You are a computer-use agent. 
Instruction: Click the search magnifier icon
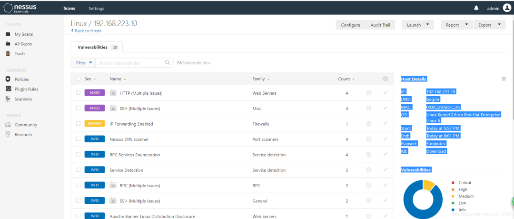click(x=168, y=62)
